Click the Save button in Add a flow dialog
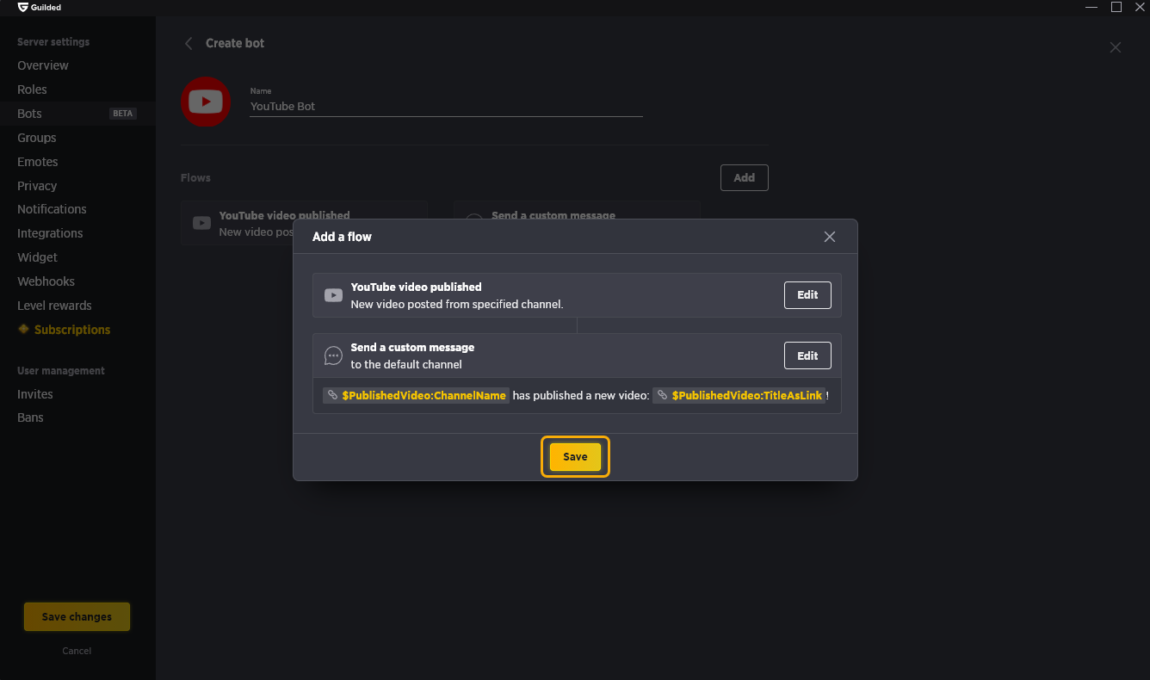This screenshot has height=680, width=1150. coord(575,457)
